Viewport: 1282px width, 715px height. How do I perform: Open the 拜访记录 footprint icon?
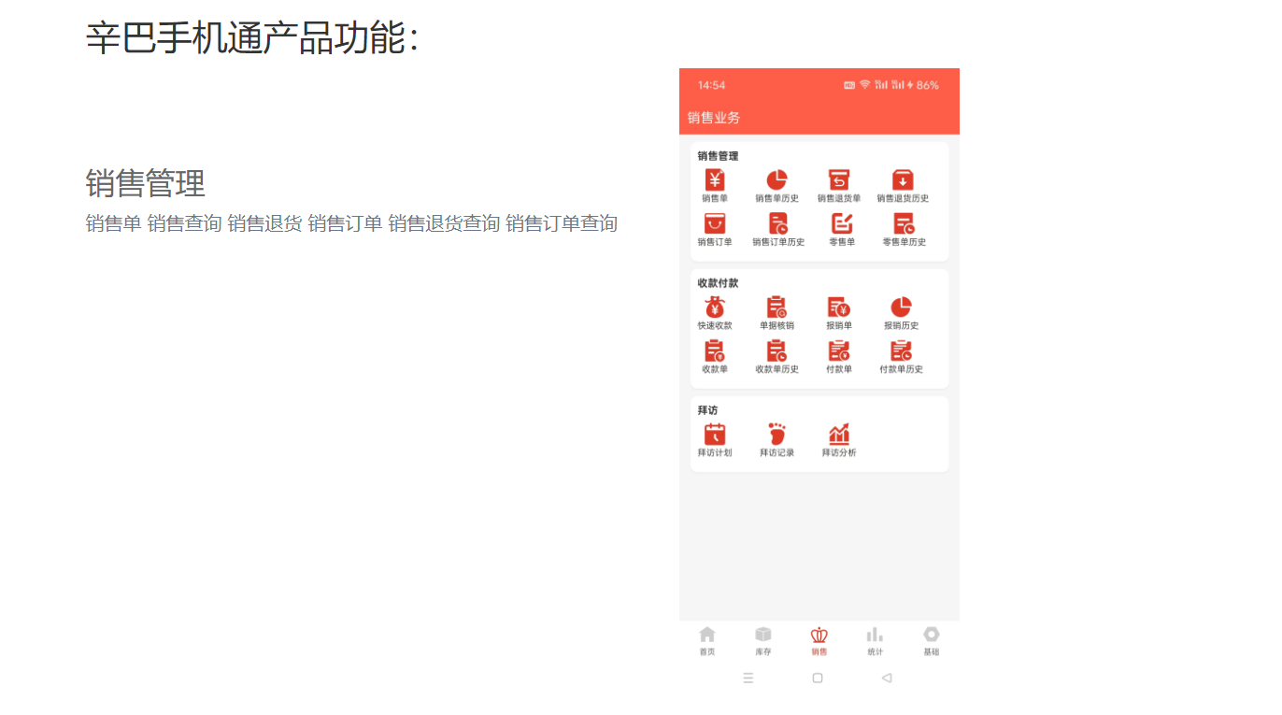coord(776,434)
